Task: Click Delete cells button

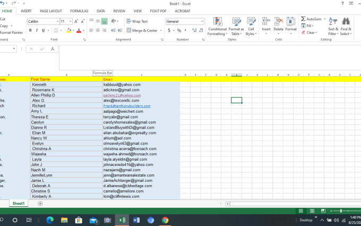Action: pos(278,26)
